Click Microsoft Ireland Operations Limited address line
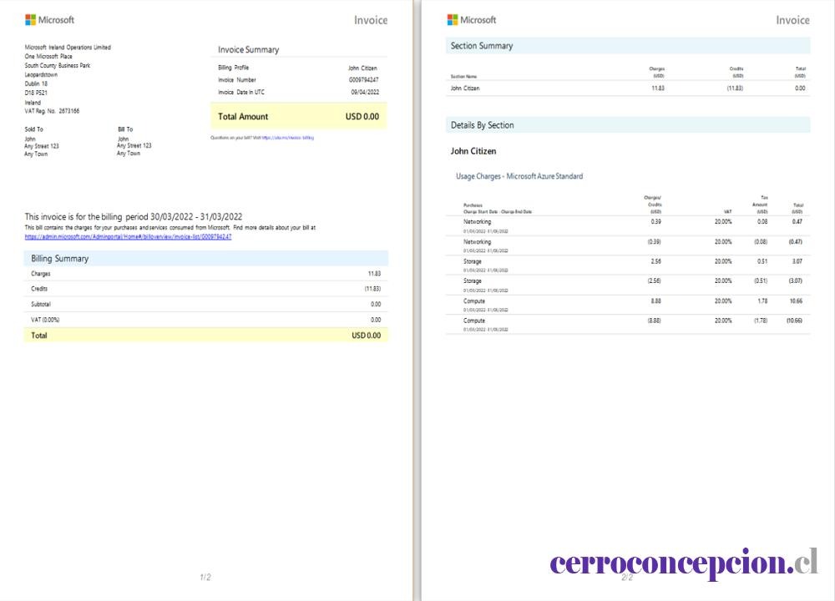The width and height of the screenshot is (835, 601). click(68, 48)
